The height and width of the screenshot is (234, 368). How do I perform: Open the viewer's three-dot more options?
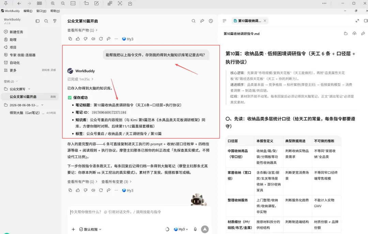point(324,3)
